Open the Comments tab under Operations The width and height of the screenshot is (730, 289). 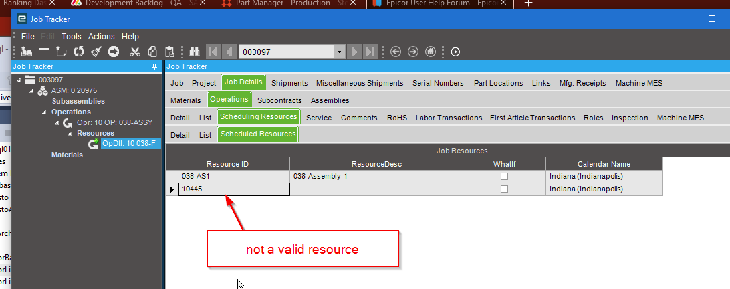coord(359,118)
